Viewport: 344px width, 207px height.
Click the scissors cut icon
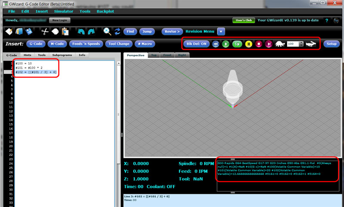coord(44,31)
